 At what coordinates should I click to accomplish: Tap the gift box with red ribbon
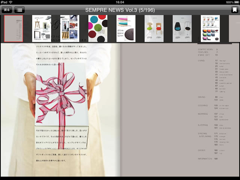tap(61, 106)
